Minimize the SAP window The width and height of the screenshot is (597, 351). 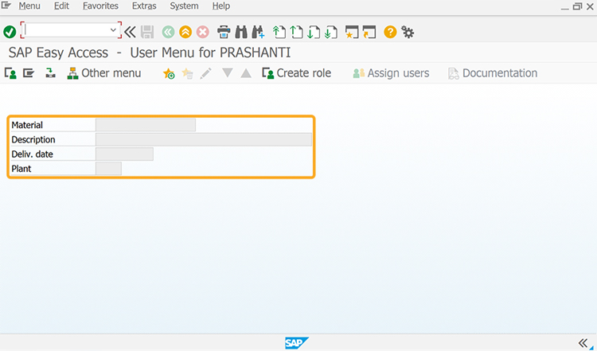tap(565, 7)
